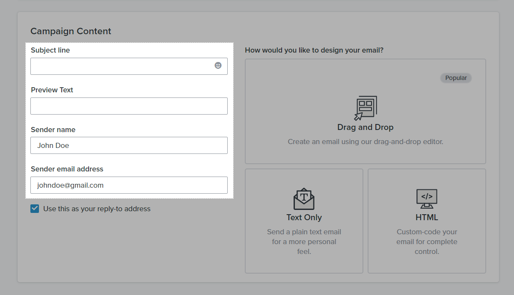The image size is (514, 295).
Task: Click the Text Only envelope icon
Action: click(x=304, y=199)
